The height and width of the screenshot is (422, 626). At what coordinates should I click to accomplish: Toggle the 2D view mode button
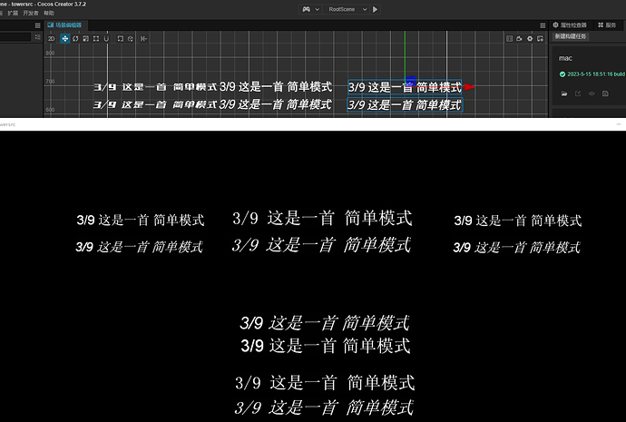51,39
